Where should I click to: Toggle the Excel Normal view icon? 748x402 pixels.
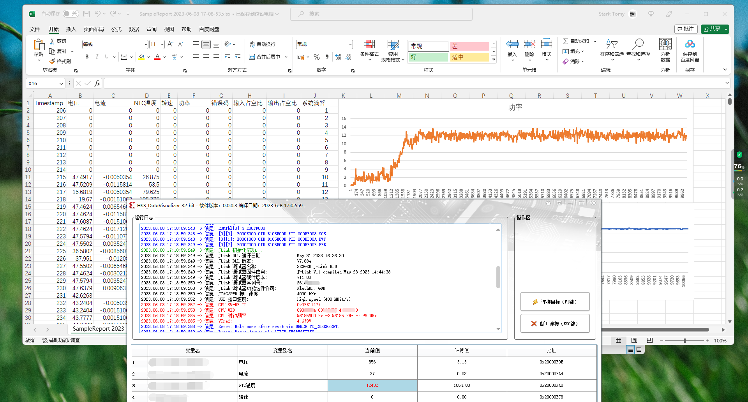(x=618, y=340)
